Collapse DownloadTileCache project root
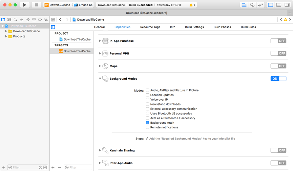The height and width of the screenshot is (171, 293). click(2, 26)
